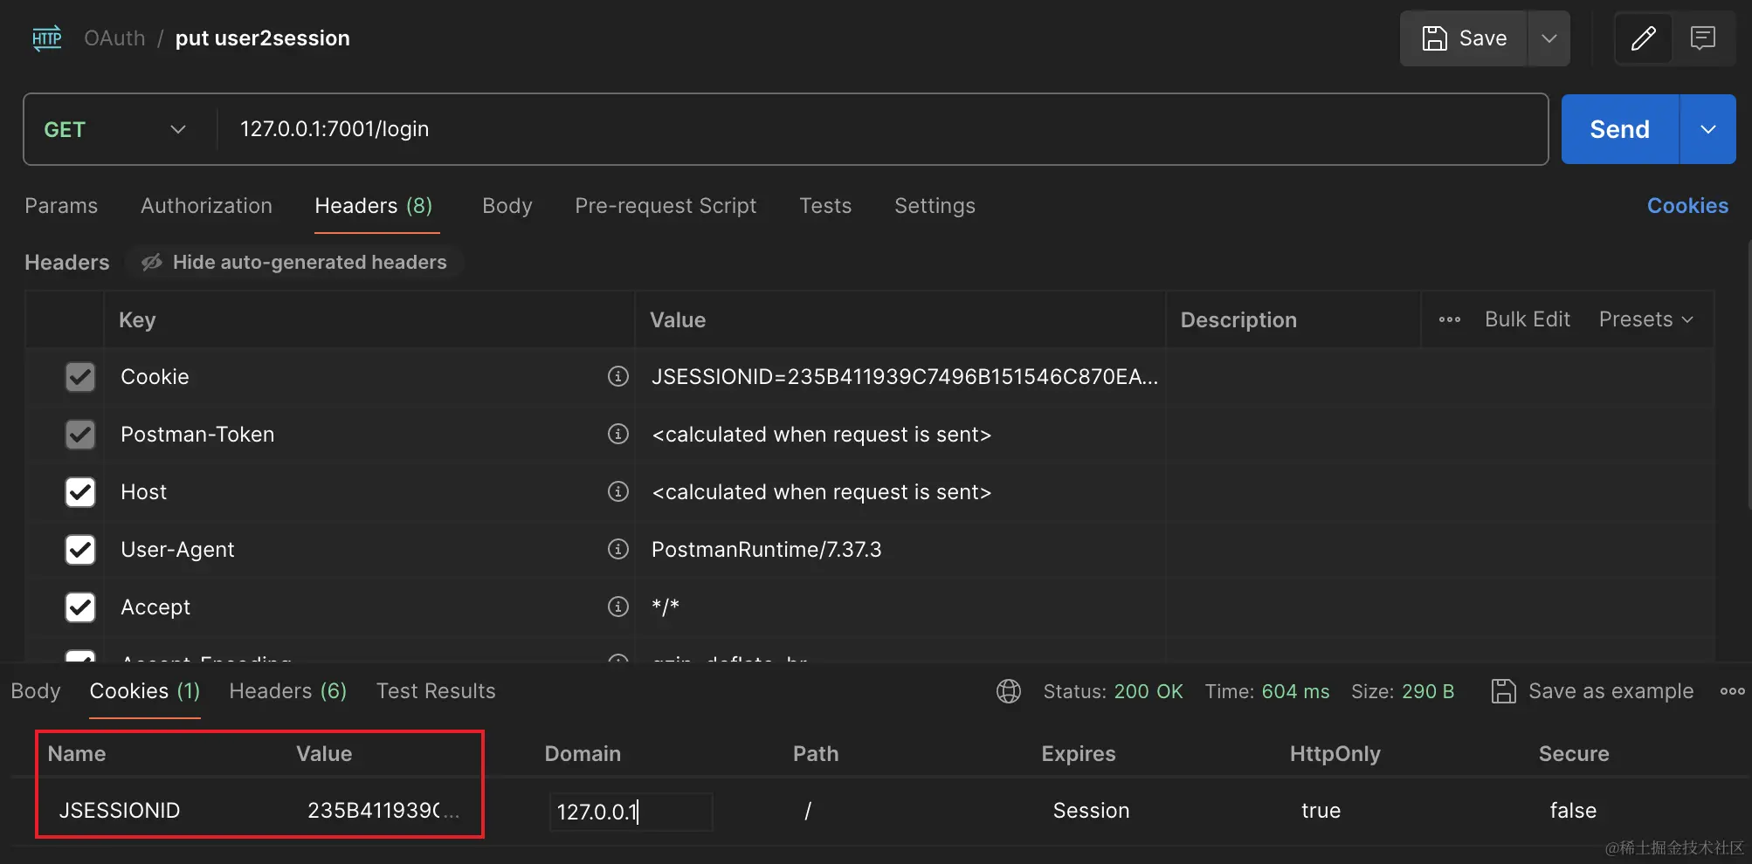Viewport: 1752px width, 864px height.
Task: Click info icon next to Postman-Token header
Action: click(617, 434)
